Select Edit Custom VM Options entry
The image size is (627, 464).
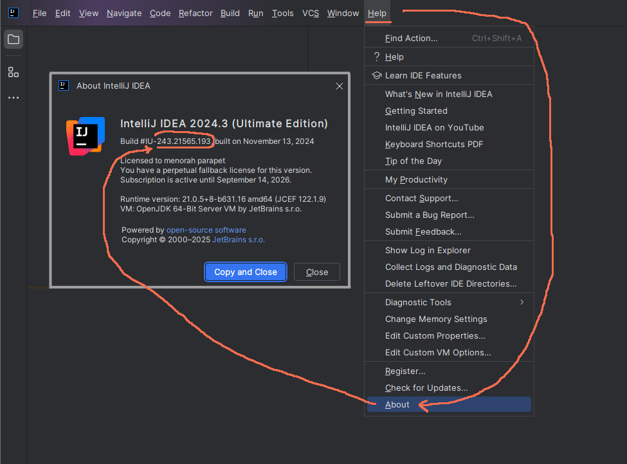[x=437, y=352]
